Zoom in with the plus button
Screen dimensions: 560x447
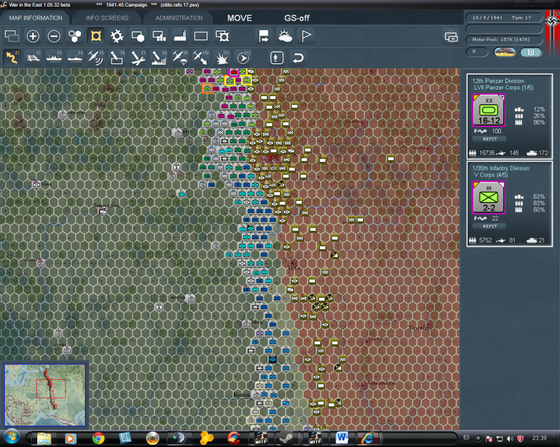click(x=33, y=36)
